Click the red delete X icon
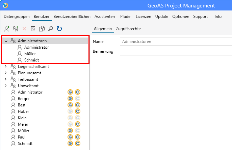232x150 pixels. 24,29
